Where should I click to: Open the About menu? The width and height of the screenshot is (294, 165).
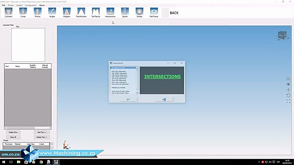tap(42, 5)
